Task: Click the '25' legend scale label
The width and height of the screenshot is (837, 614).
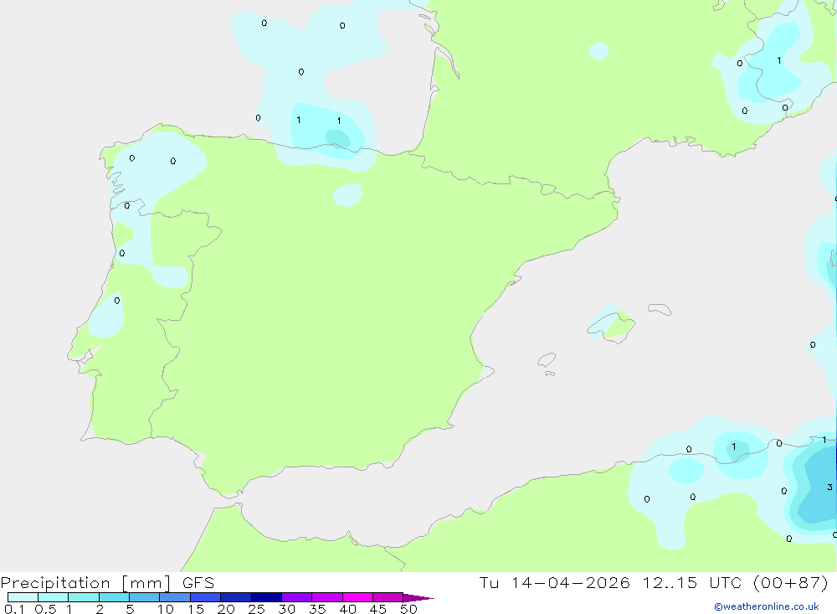Action: click(257, 609)
